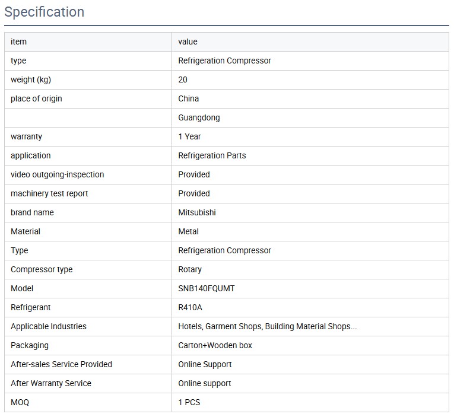
Task: Select 'Refrigeration Compressor' in lowercase type row
Action: 225,61
